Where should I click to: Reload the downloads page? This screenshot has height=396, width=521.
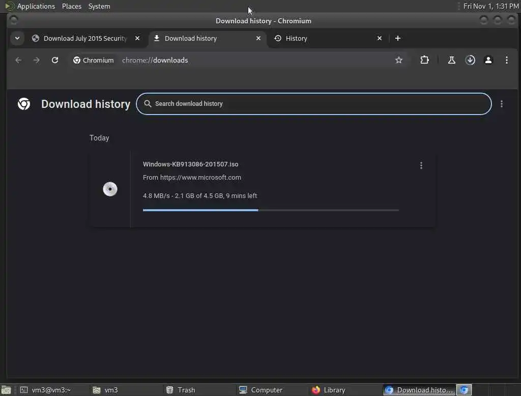[x=55, y=60]
